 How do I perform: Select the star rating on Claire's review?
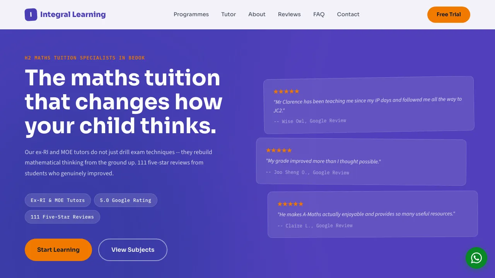point(290,204)
